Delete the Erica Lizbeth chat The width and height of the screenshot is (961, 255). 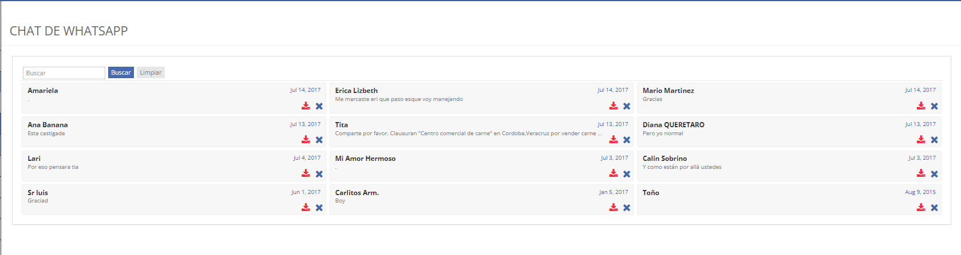(627, 106)
